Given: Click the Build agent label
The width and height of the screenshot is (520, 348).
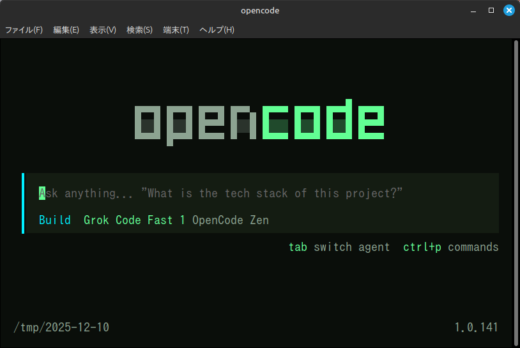Looking at the screenshot, I should click(x=55, y=220).
